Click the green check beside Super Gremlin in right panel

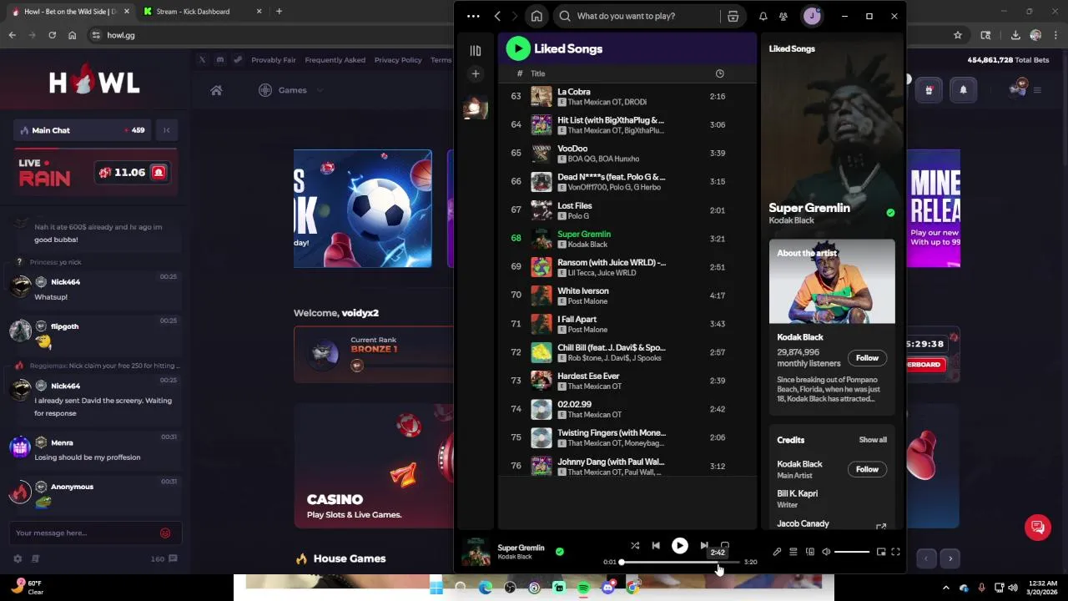(x=890, y=213)
